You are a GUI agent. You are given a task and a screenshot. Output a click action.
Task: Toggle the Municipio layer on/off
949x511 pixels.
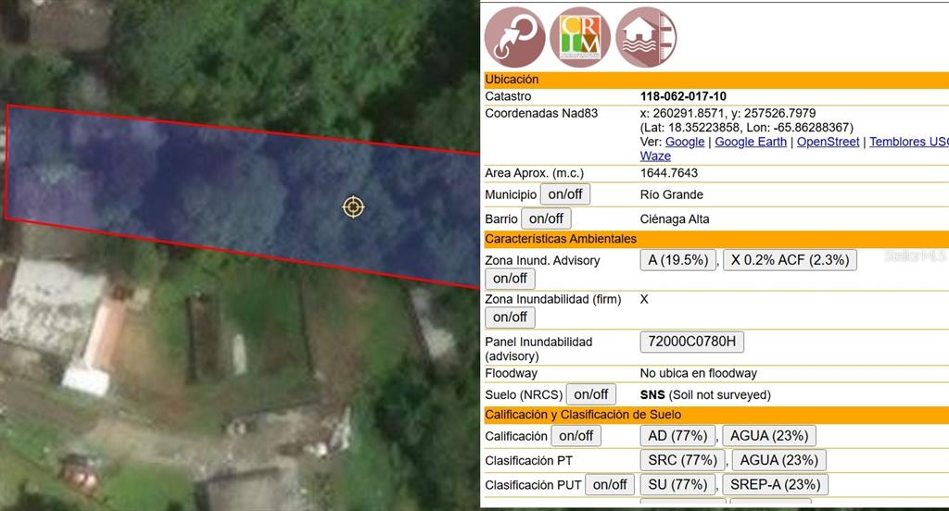pyautogui.click(x=565, y=194)
